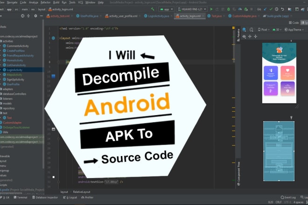Open the Terminal tool window
The image size is (308, 205).
tap(21, 198)
